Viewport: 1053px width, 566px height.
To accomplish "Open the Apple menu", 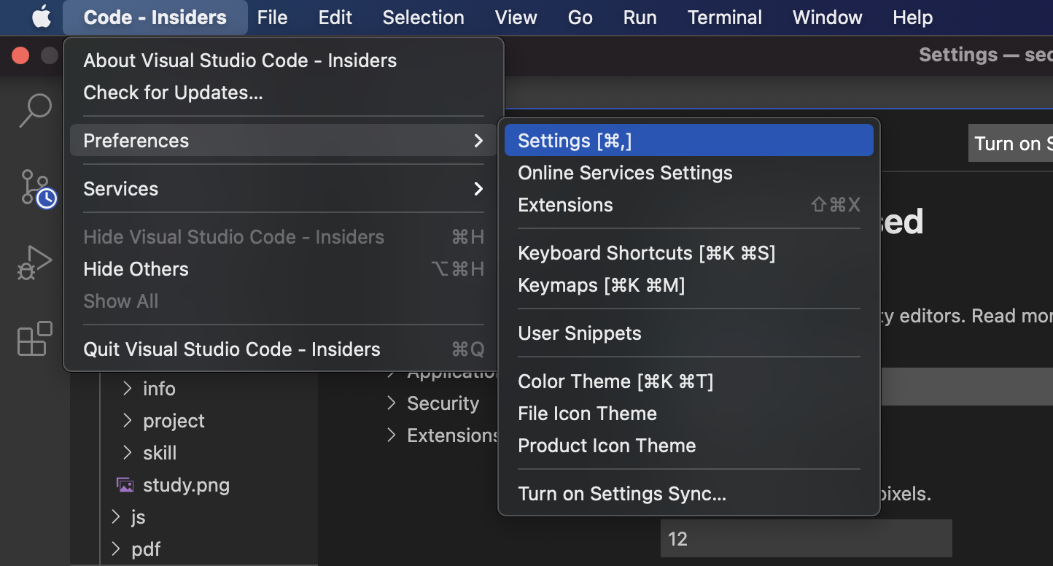I will click(x=42, y=17).
